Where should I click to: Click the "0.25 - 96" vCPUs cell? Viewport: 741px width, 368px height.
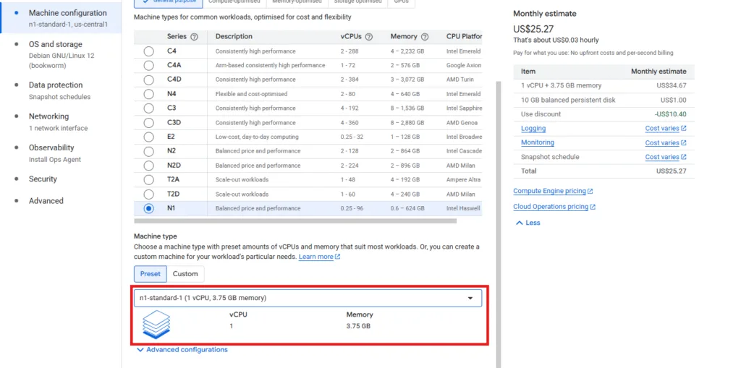pyautogui.click(x=352, y=208)
